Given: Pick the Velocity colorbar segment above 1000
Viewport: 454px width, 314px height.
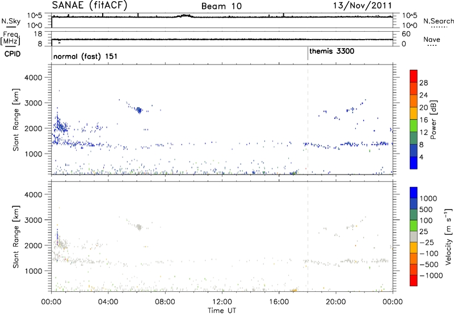Looking at the screenshot, I should (x=414, y=193).
